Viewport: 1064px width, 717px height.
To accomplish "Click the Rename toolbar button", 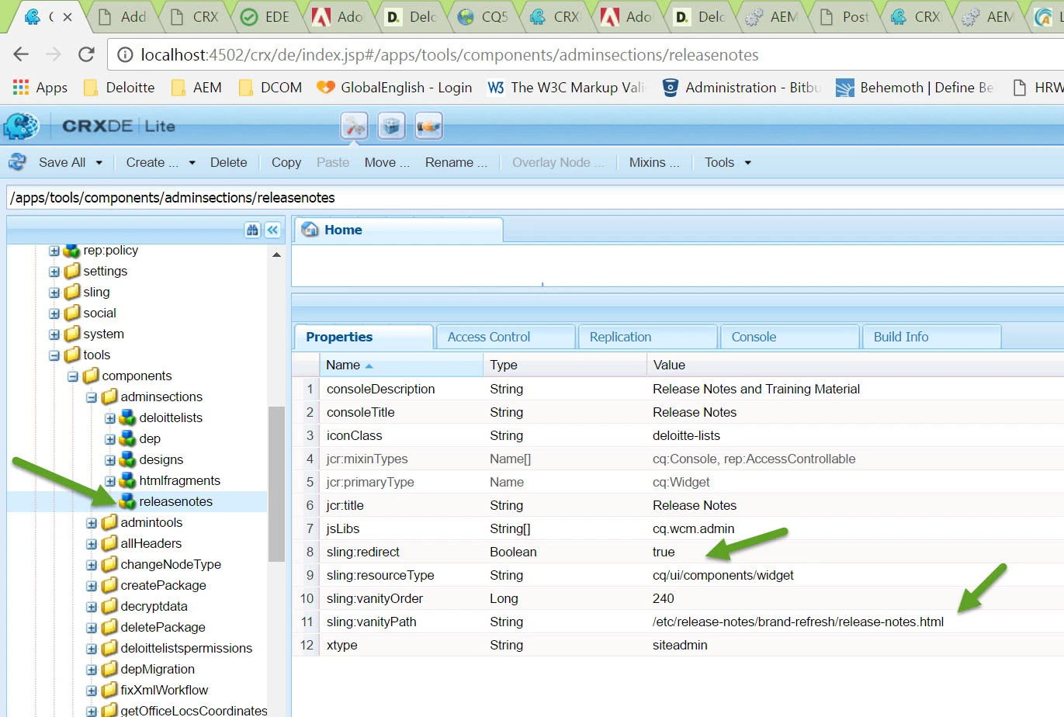I will pos(456,162).
